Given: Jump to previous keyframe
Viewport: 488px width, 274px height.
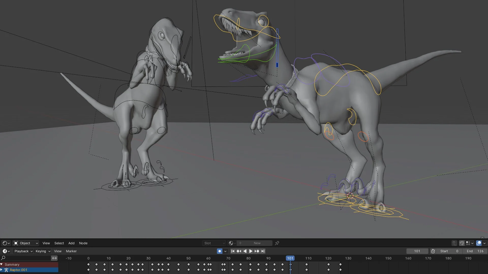Looking at the screenshot, I should tap(239, 251).
